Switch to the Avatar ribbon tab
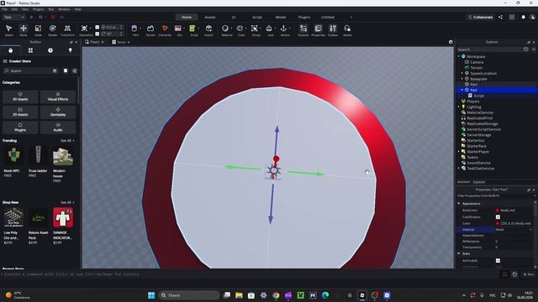This screenshot has height=302, width=538. pyautogui.click(x=210, y=17)
